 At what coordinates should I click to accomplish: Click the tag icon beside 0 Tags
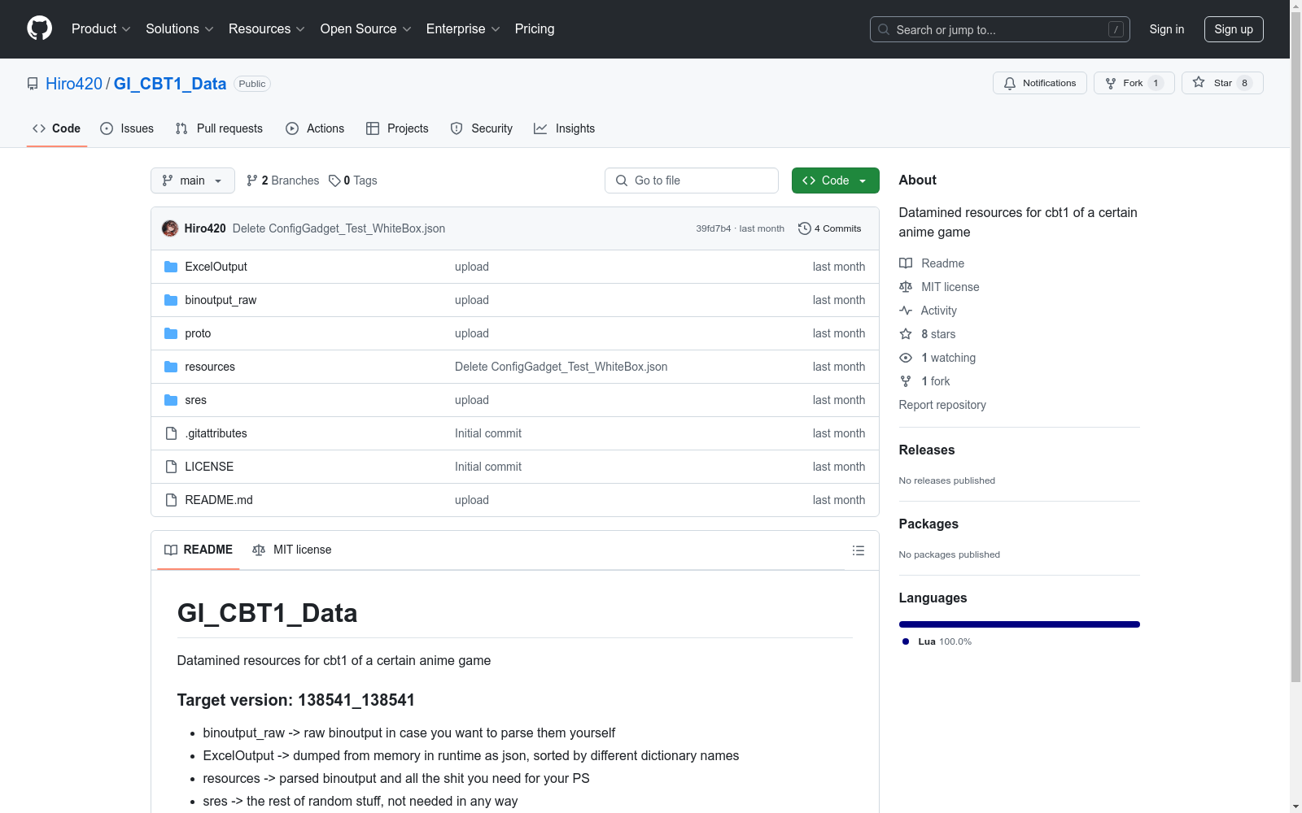334,180
